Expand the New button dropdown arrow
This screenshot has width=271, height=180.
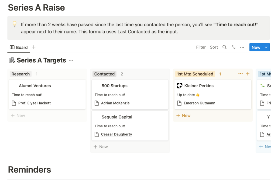click(266, 47)
